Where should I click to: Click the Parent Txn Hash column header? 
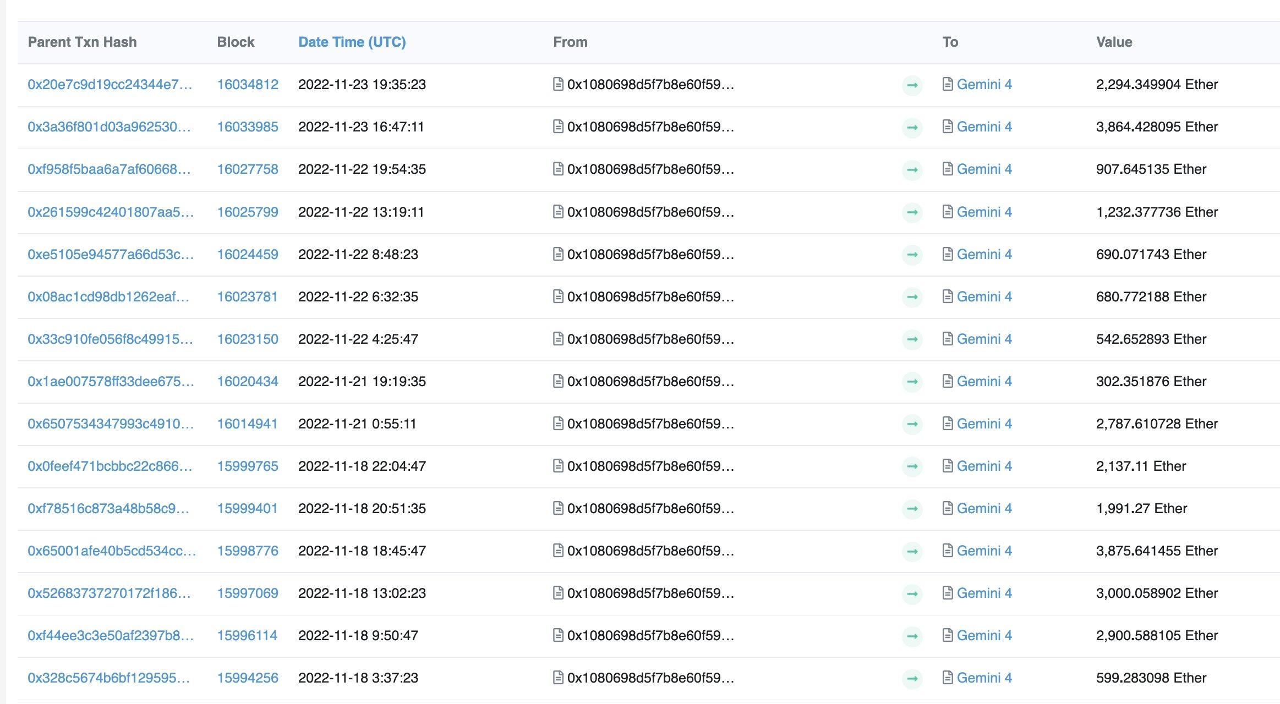(x=82, y=42)
